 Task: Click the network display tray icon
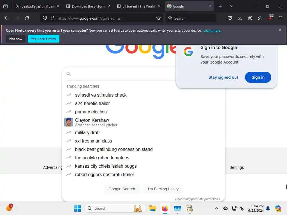tap(234, 208)
